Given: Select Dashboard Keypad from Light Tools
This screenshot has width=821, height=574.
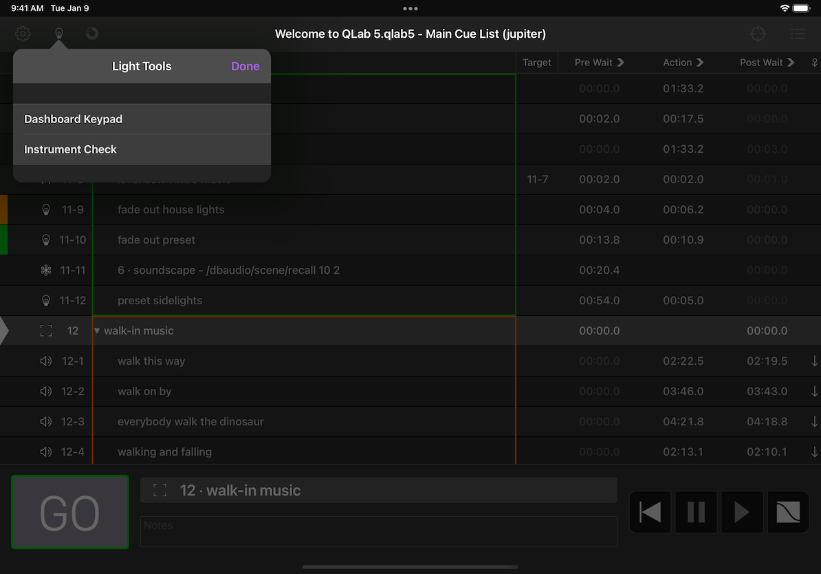Looking at the screenshot, I should point(73,119).
